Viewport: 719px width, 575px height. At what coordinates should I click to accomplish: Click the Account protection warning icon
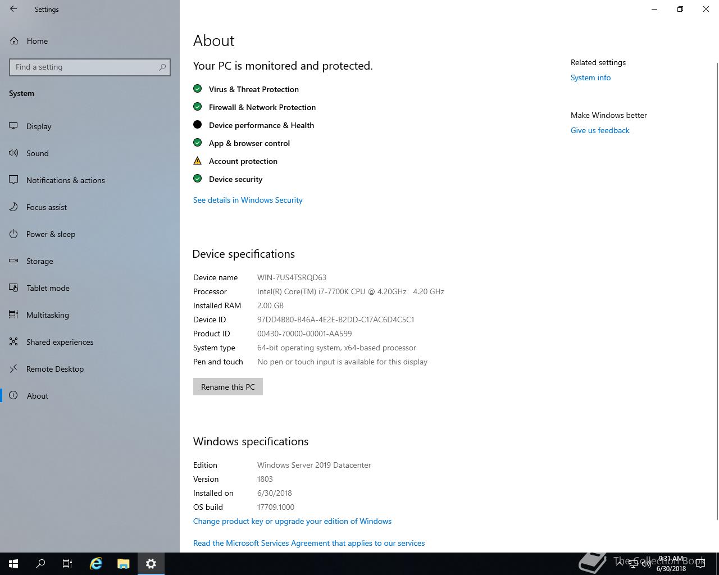197,161
